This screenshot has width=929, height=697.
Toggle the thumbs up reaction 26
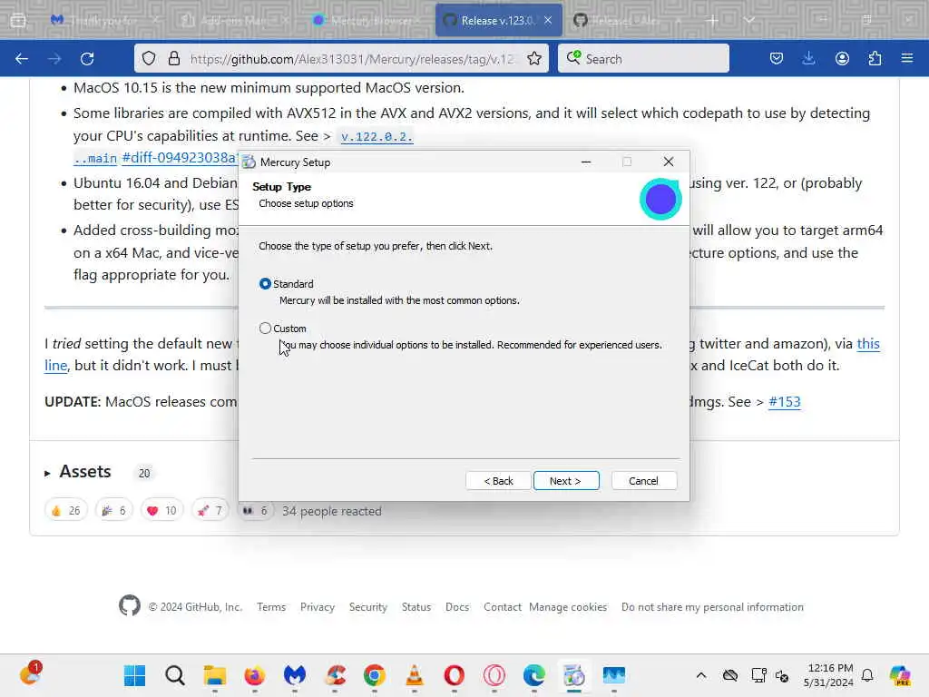click(x=65, y=510)
